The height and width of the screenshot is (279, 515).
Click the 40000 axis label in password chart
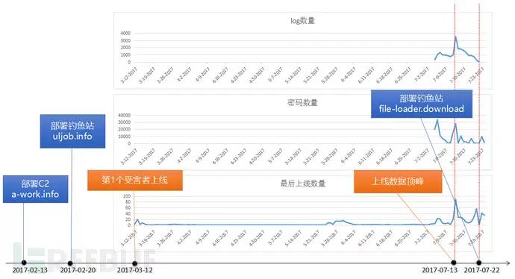(124, 115)
